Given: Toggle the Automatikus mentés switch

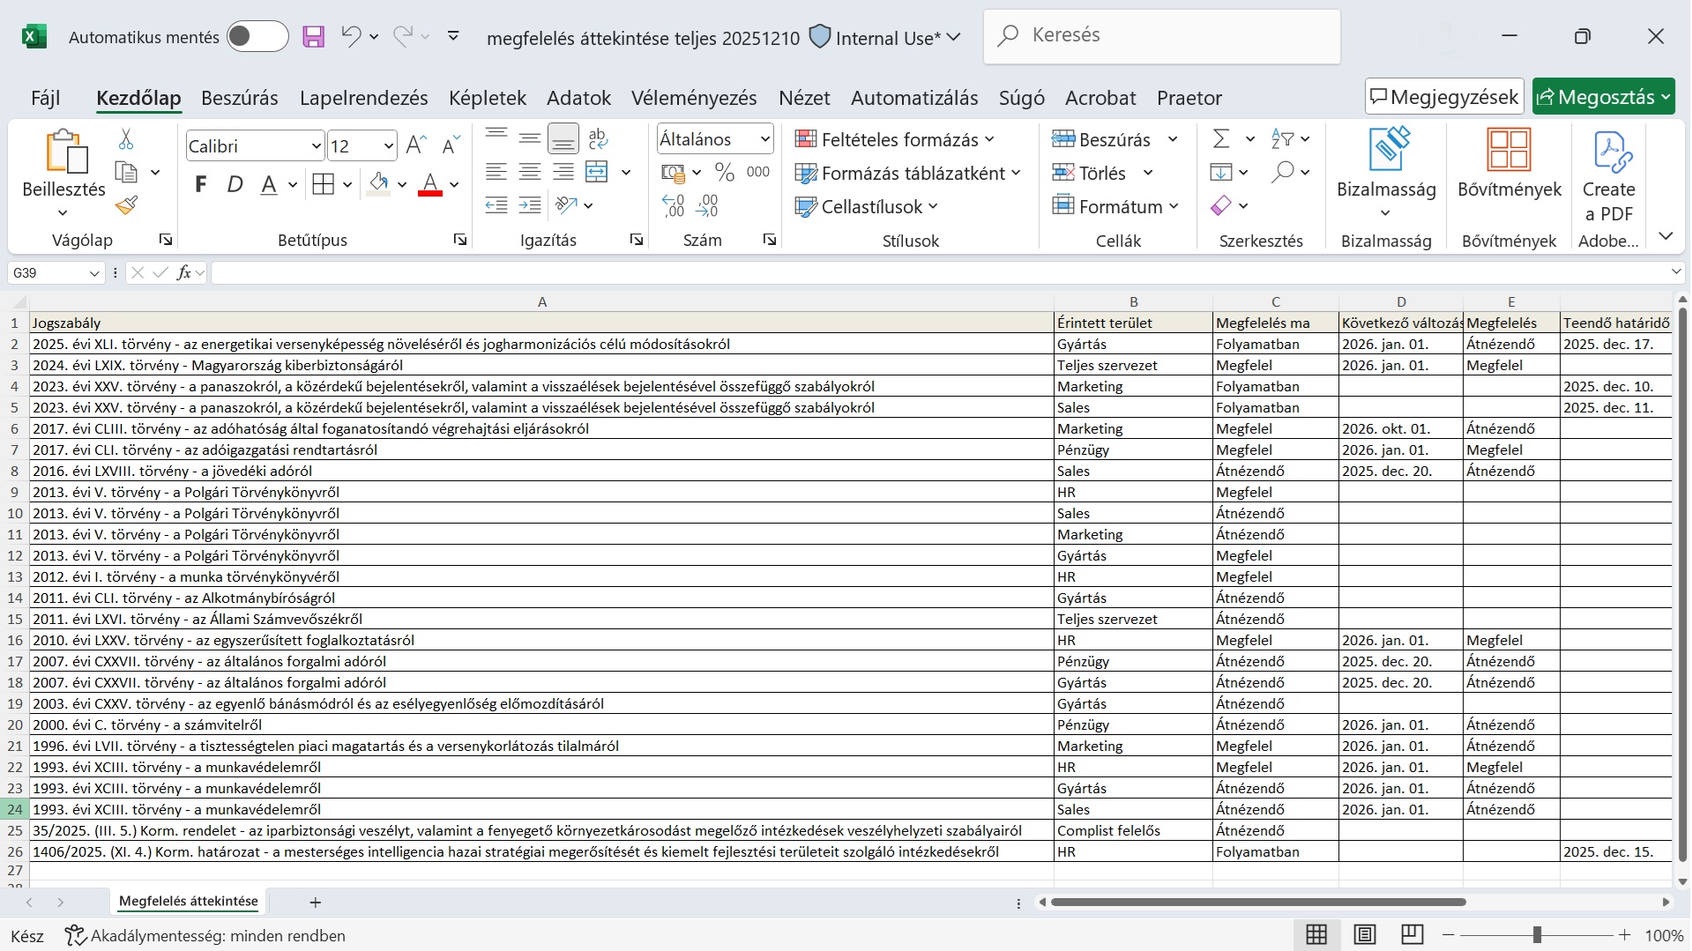Looking at the screenshot, I should [x=257, y=37].
